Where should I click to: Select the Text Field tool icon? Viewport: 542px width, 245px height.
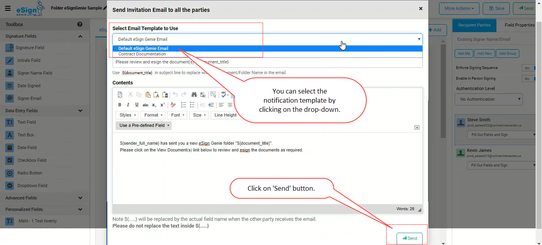pyautogui.click(x=10, y=122)
